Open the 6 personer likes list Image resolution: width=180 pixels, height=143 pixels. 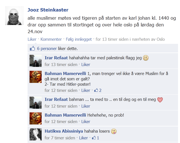(47, 49)
